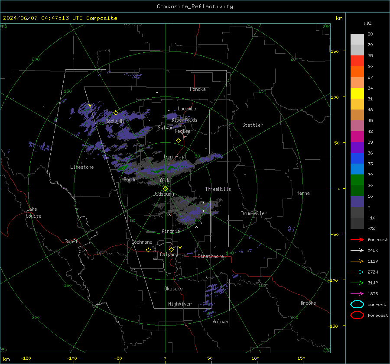The height and width of the screenshot is (364, 390).
Task: Click the RockyMH label
Action: pyautogui.click(x=114, y=121)
